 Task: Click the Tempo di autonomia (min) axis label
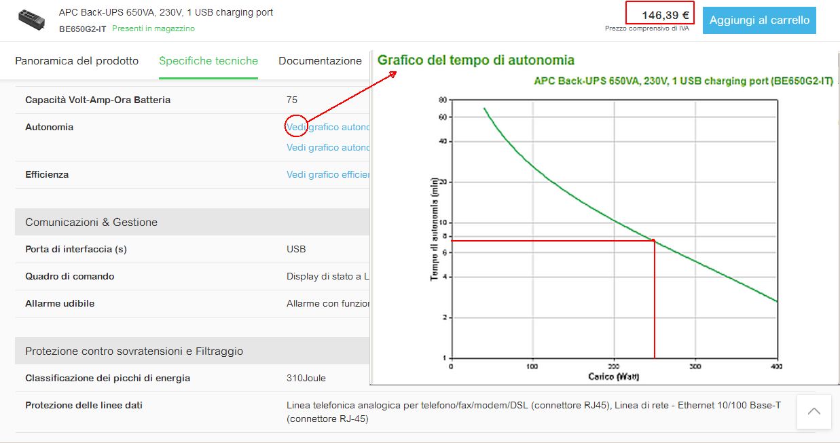pos(434,229)
